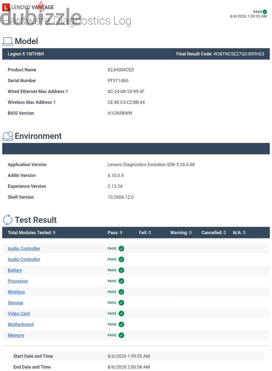The image size is (272, 371).
Task: Click the Hardware Diagnostics Log title
Action: click(x=67, y=21)
